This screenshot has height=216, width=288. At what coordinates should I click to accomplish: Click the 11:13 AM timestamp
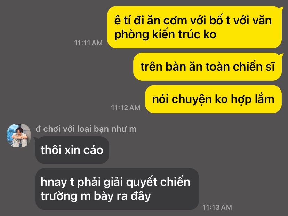coord(217,207)
